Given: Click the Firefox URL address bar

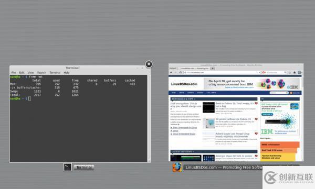Looking at the screenshot, I should tap(222, 72).
